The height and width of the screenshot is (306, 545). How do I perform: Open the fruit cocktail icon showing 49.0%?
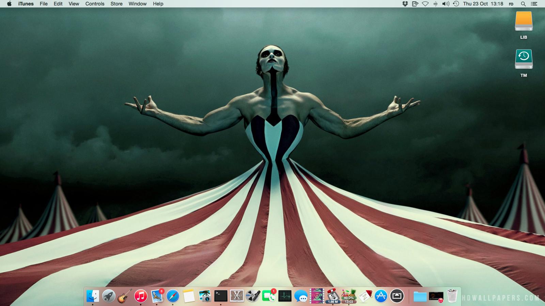(x=349, y=296)
